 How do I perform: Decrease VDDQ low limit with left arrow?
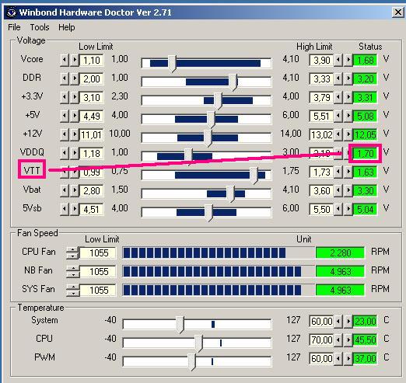(65, 154)
